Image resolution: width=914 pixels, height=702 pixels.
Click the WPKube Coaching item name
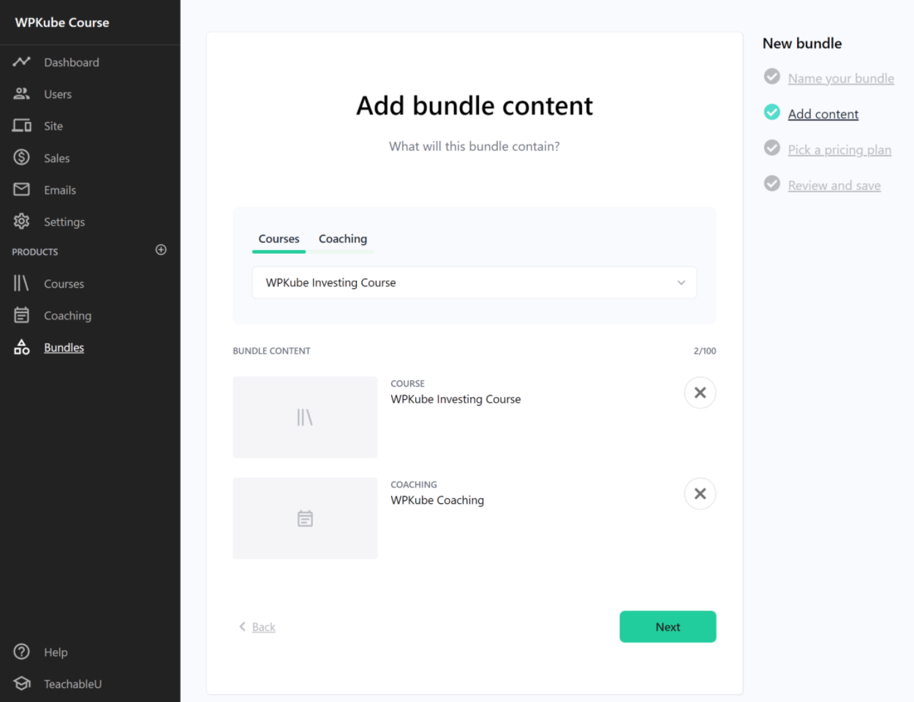(437, 500)
